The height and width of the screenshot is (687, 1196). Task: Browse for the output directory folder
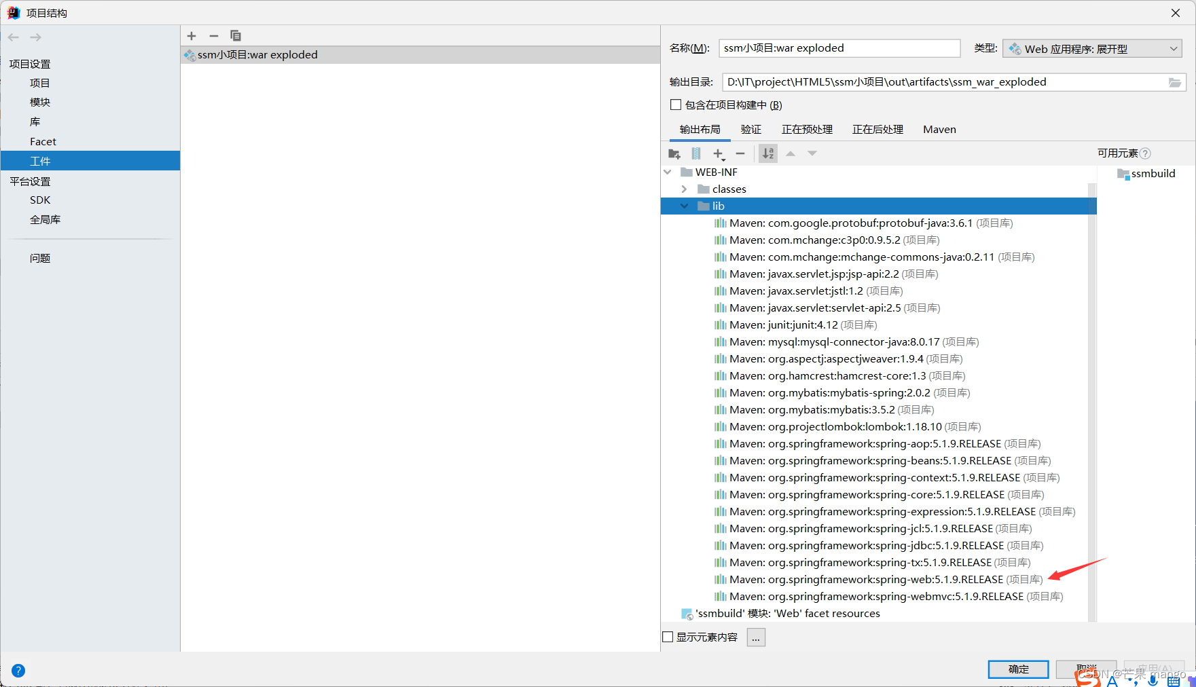(1174, 82)
